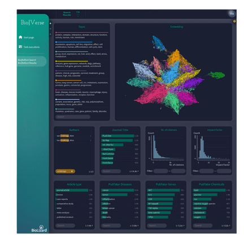Open Task executions icon in sidebar
Screen dimensions: 252x243
tap(20, 47)
